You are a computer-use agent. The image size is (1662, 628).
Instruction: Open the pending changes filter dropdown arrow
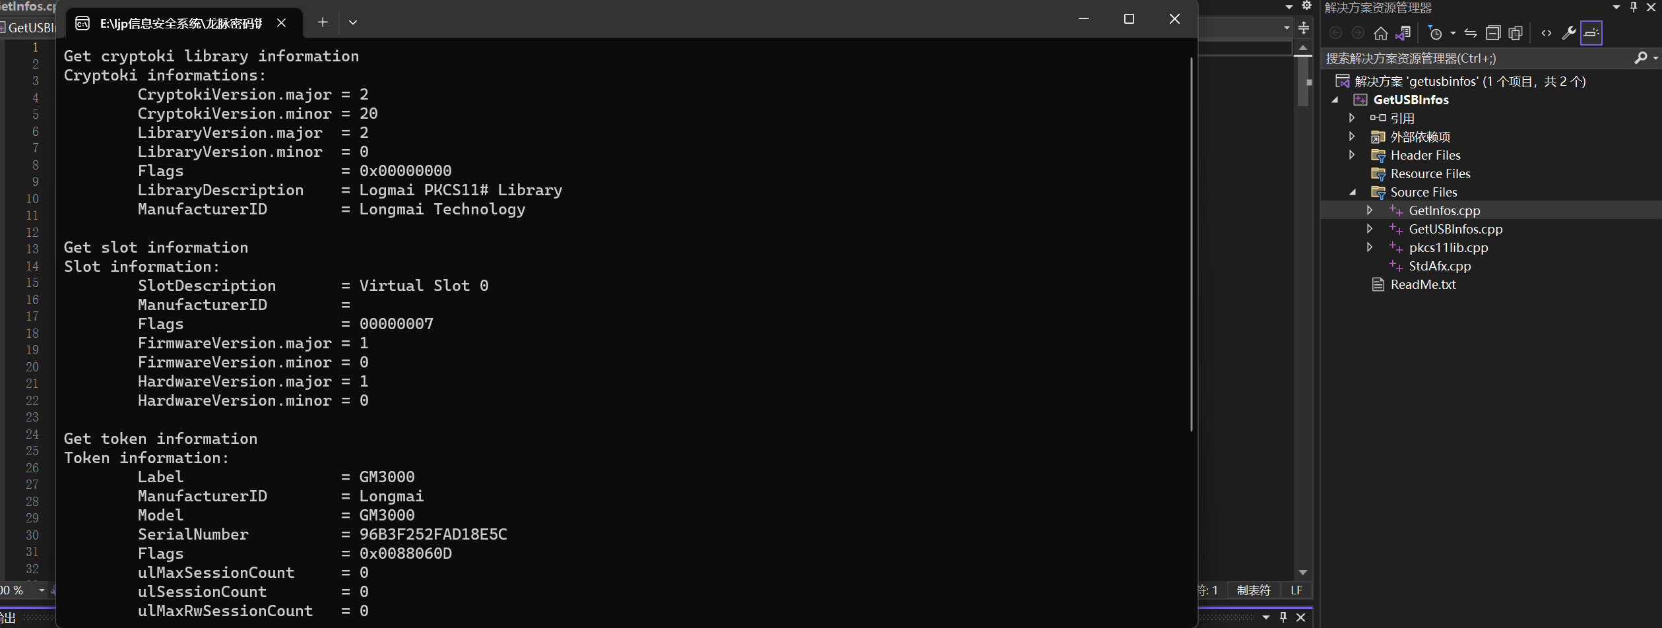tap(1453, 33)
